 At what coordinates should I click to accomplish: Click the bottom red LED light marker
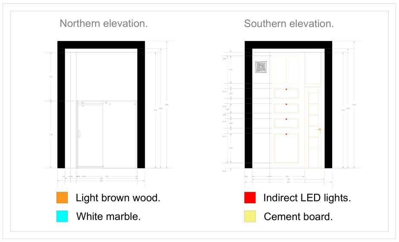pos(286,135)
